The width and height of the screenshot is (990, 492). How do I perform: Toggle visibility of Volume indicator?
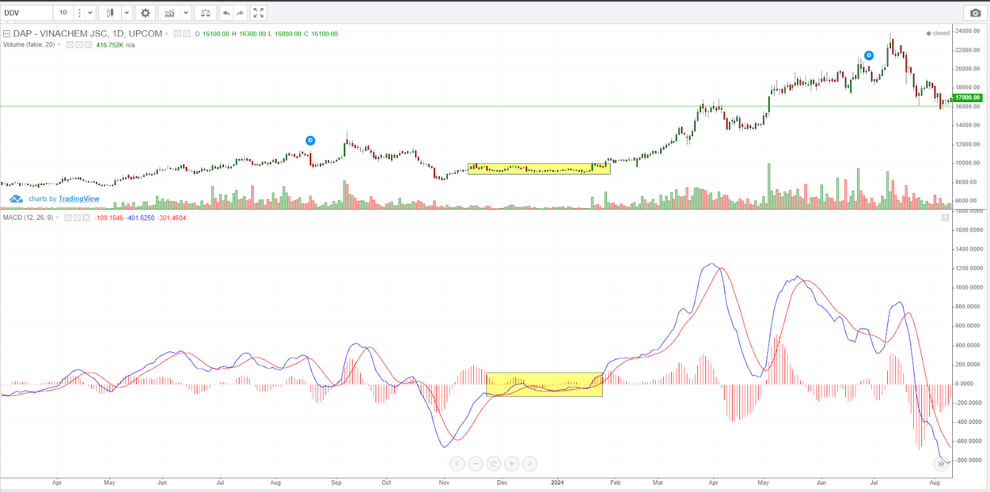[70, 45]
